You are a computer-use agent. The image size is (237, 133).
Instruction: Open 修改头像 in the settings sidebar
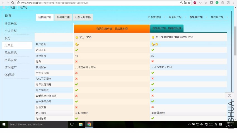point(11,23)
